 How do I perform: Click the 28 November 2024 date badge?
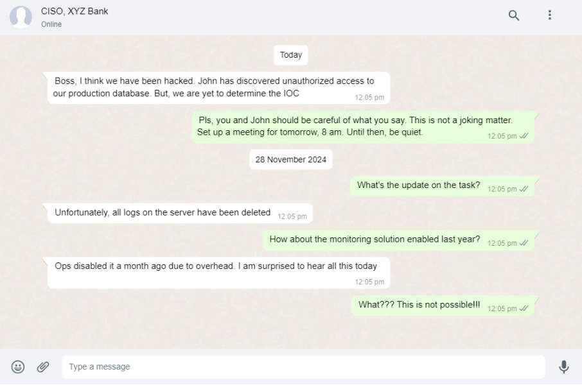290,160
